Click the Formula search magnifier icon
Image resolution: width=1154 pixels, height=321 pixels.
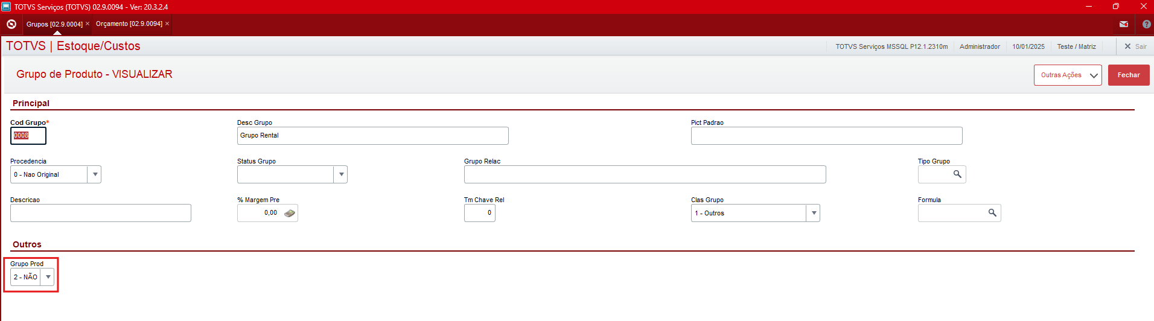[992, 212]
